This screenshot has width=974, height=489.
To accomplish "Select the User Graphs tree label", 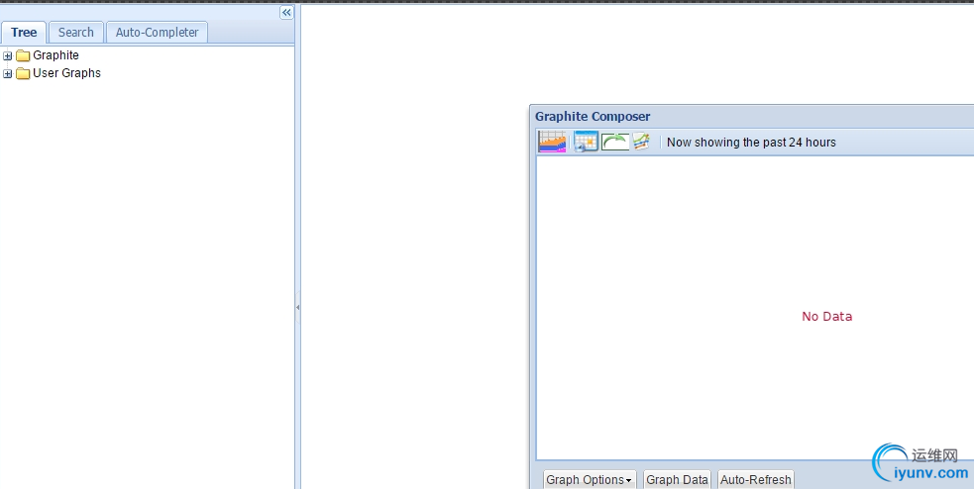I will (67, 73).
